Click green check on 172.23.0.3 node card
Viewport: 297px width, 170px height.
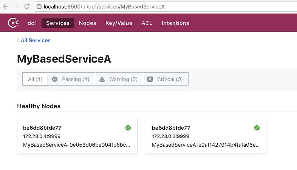click(x=257, y=128)
